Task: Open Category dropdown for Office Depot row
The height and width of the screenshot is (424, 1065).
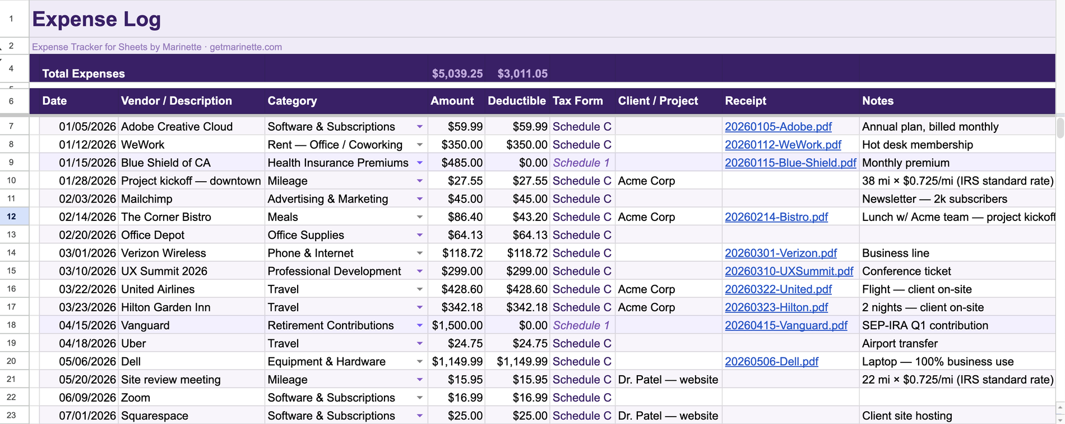Action: pos(419,235)
